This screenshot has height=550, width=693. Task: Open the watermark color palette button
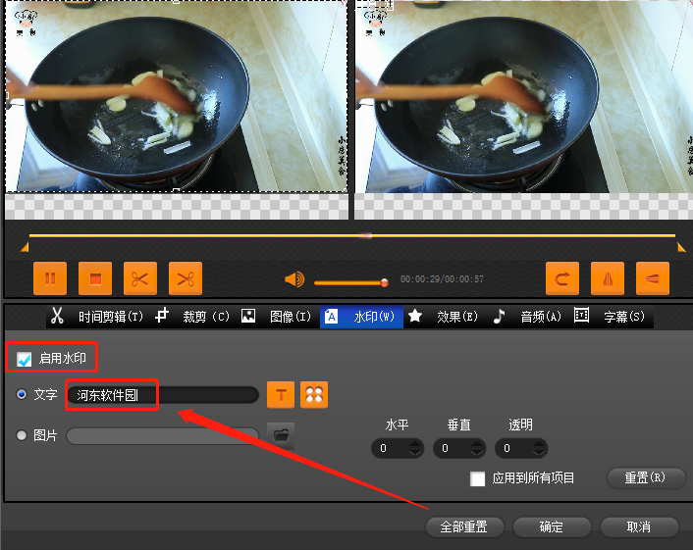314,395
